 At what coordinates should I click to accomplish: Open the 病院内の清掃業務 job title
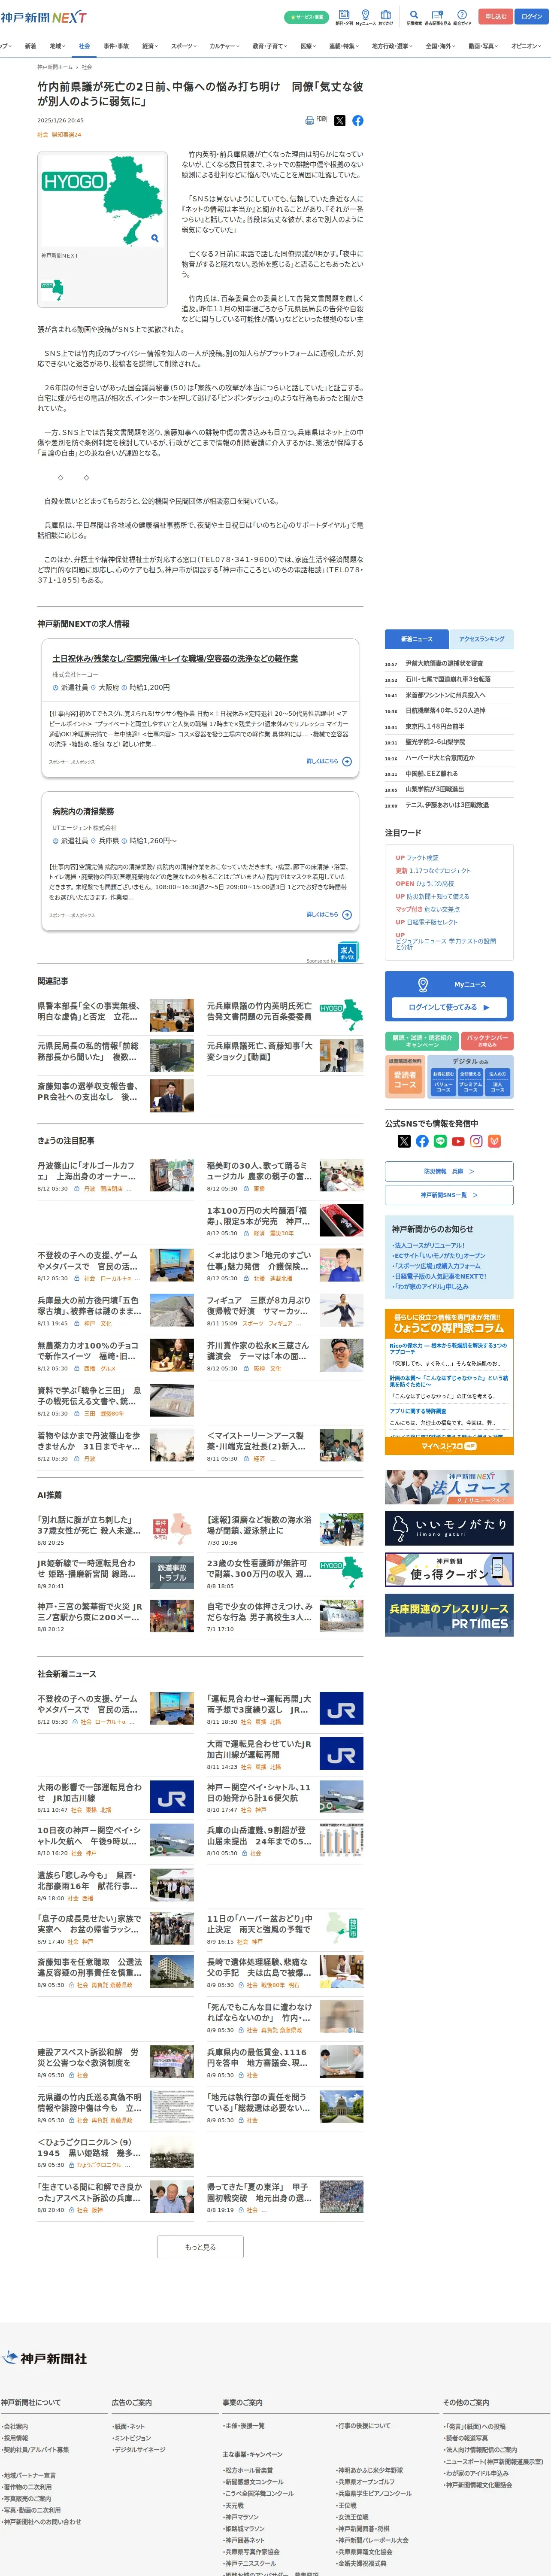click(83, 811)
